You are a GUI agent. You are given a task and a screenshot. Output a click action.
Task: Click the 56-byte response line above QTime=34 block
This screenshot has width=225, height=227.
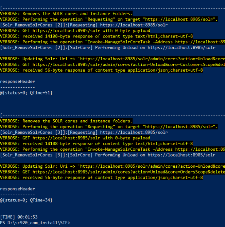pyautogui.click(x=101, y=178)
